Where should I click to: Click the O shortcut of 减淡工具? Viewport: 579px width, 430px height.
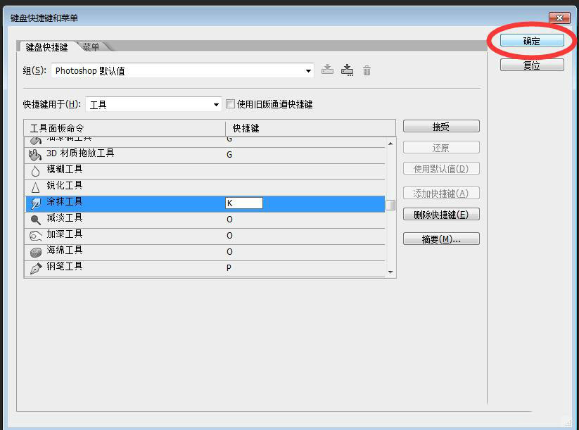pos(229,220)
